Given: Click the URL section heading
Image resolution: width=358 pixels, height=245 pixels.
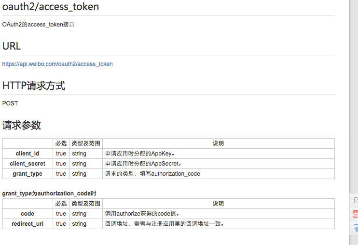Looking at the screenshot, I should tap(12, 46).
